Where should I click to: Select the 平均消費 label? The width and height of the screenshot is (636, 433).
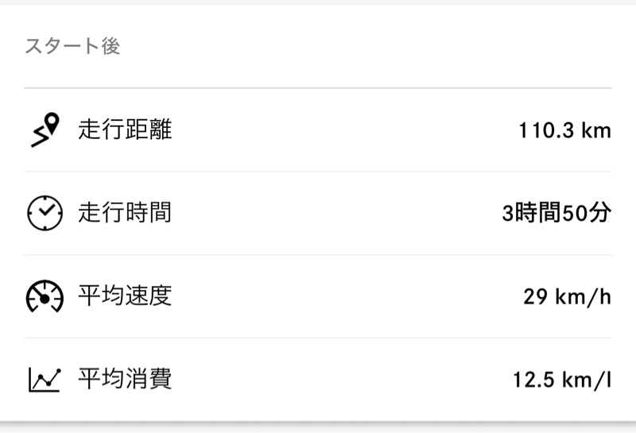tap(125, 379)
